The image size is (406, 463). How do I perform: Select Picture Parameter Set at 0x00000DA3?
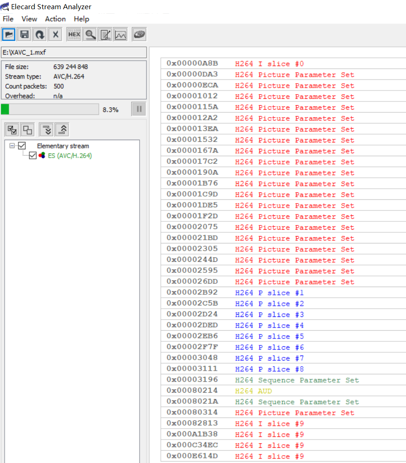coord(283,74)
